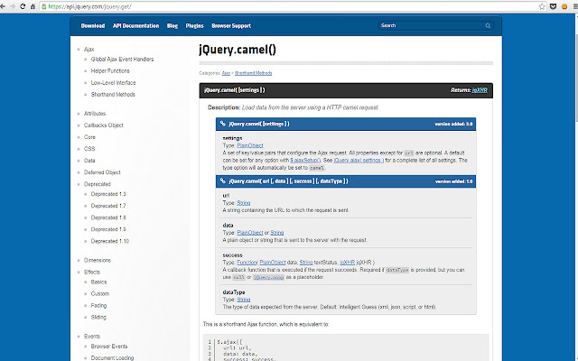Open Deprecated 1.3 sidebar link
Screen dimensions: 578x361
[x=108, y=194]
